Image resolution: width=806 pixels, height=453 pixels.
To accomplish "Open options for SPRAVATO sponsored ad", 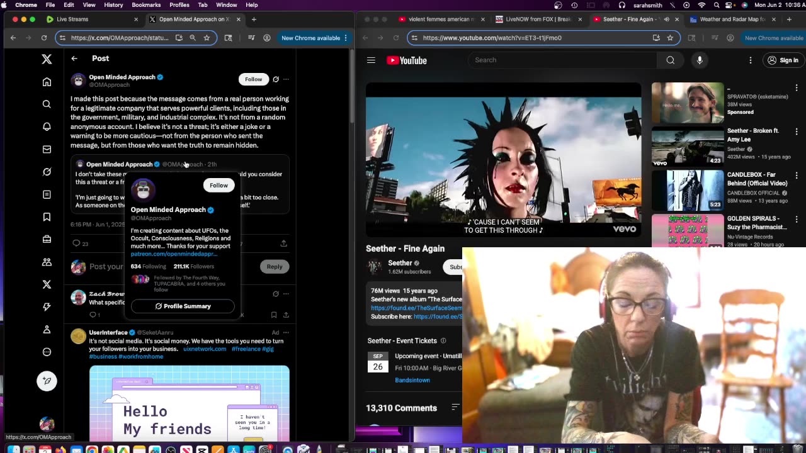I will tap(797, 88).
